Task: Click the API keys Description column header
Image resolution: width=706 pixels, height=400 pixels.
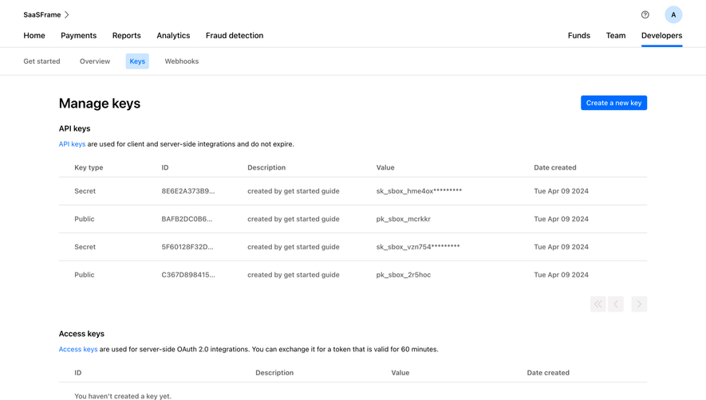Action: 266,167
